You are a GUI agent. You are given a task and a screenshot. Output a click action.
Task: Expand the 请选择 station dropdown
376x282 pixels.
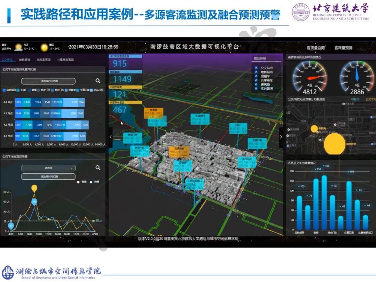[48, 168]
